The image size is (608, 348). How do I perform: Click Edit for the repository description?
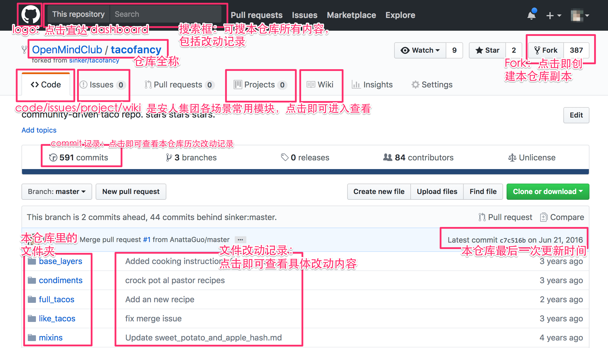[x=576, y=115]
